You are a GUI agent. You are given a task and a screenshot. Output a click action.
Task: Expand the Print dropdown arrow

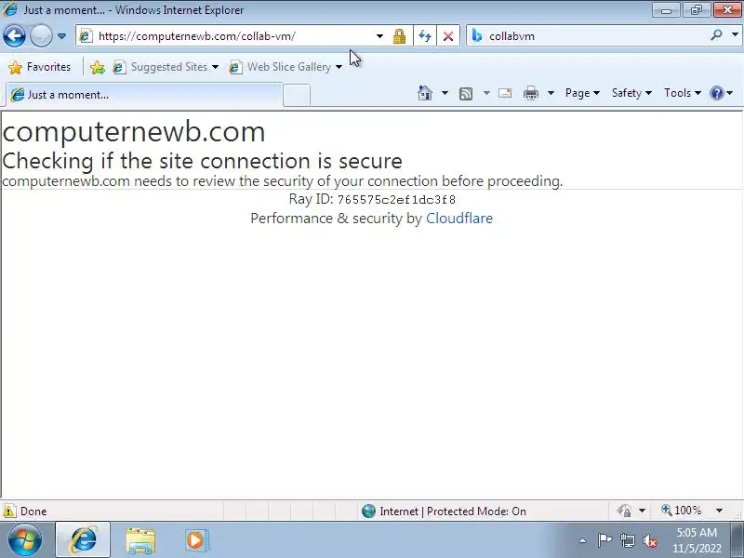[551, 93]
